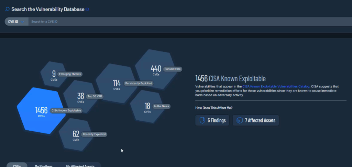
Task: Switch to the CVEs tab
Action: (17, 165)
